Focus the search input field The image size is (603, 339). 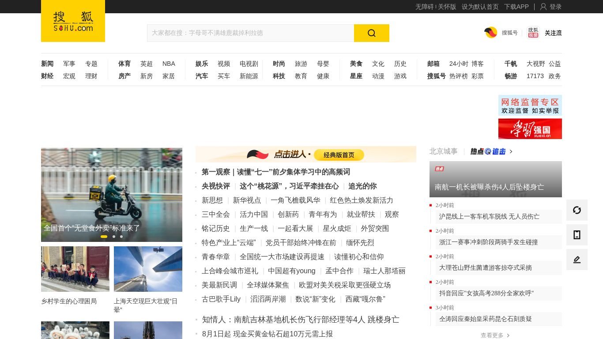(x=250, y=33)
